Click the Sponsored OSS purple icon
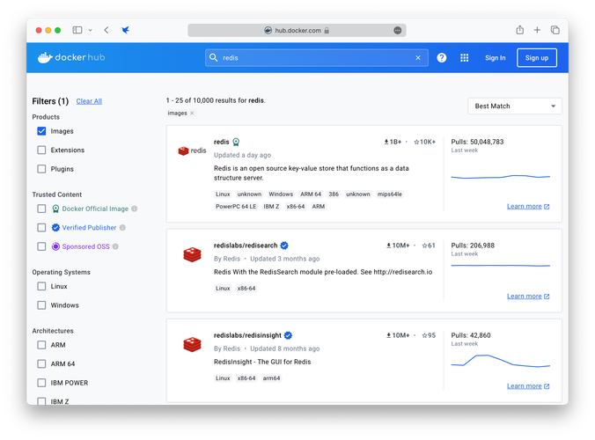 click(x=55, y=246)
